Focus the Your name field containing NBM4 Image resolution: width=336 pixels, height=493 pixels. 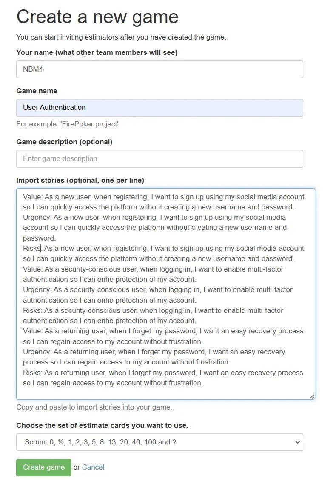pyautogui.click(x=159, y=69)
